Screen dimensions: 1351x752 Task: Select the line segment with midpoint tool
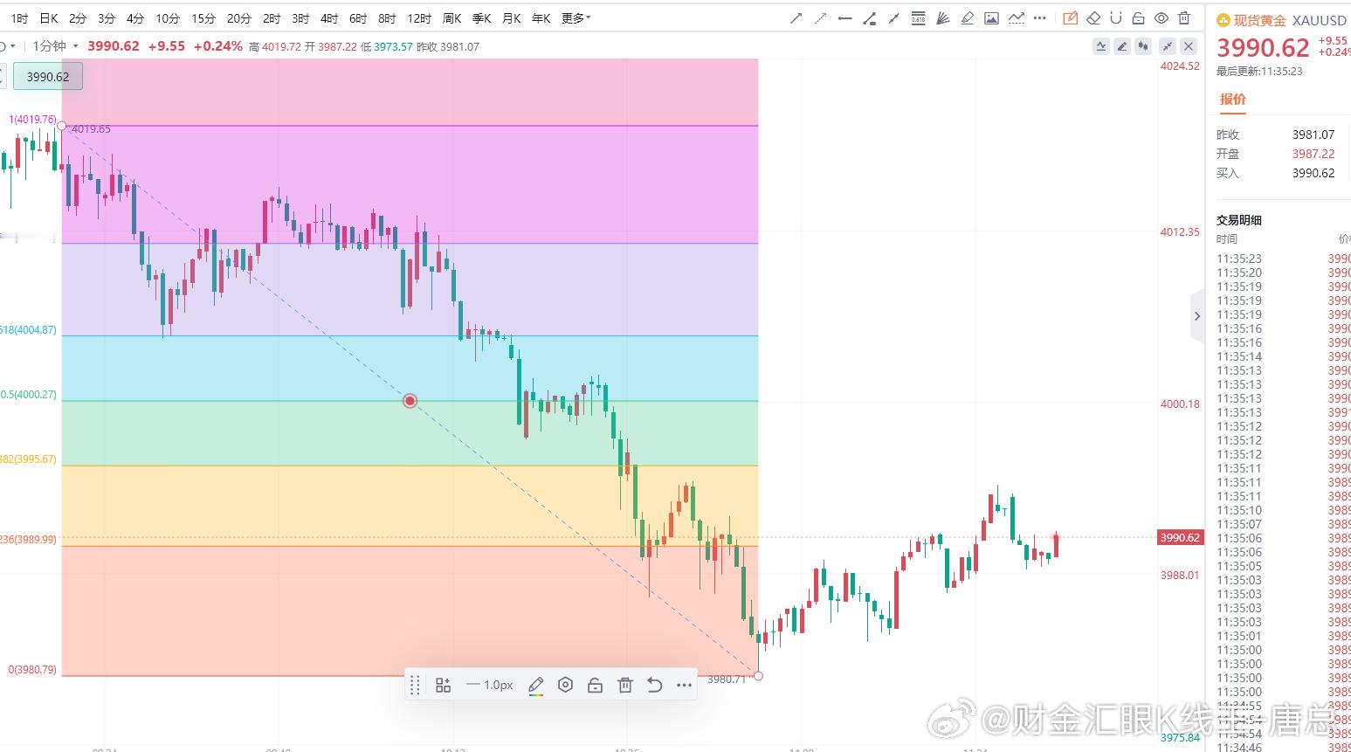coord(893,18)
